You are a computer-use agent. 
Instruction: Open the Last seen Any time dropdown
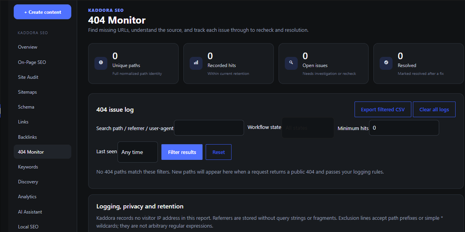[138, 152]
